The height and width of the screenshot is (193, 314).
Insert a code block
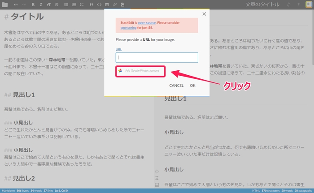click(x=99, y=4)
